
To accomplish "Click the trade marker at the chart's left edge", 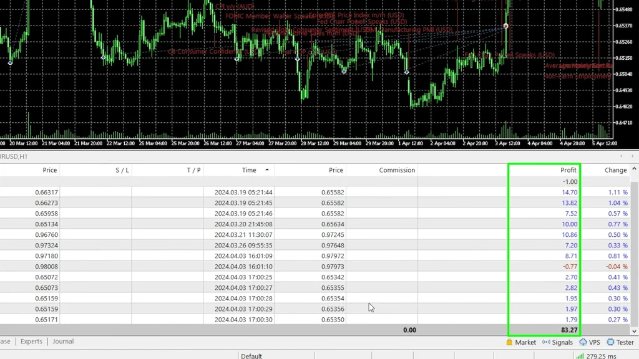I will point(10,63).
